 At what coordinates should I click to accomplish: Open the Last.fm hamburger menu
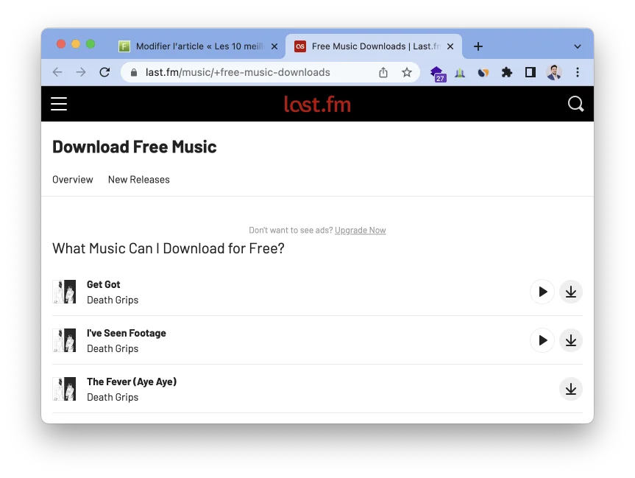point(59,104)
